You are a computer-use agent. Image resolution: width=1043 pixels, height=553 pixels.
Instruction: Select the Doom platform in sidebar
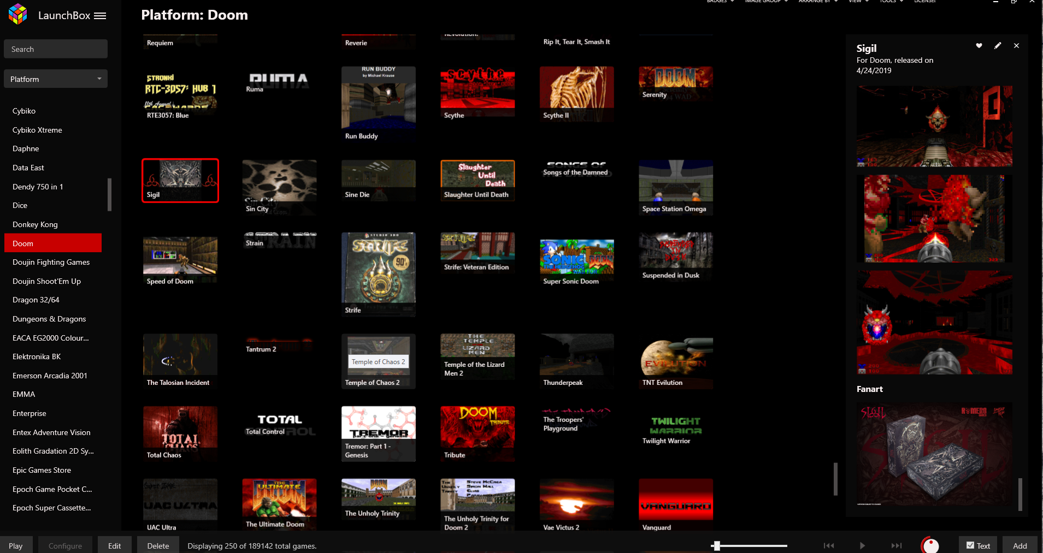coord(53,243)
